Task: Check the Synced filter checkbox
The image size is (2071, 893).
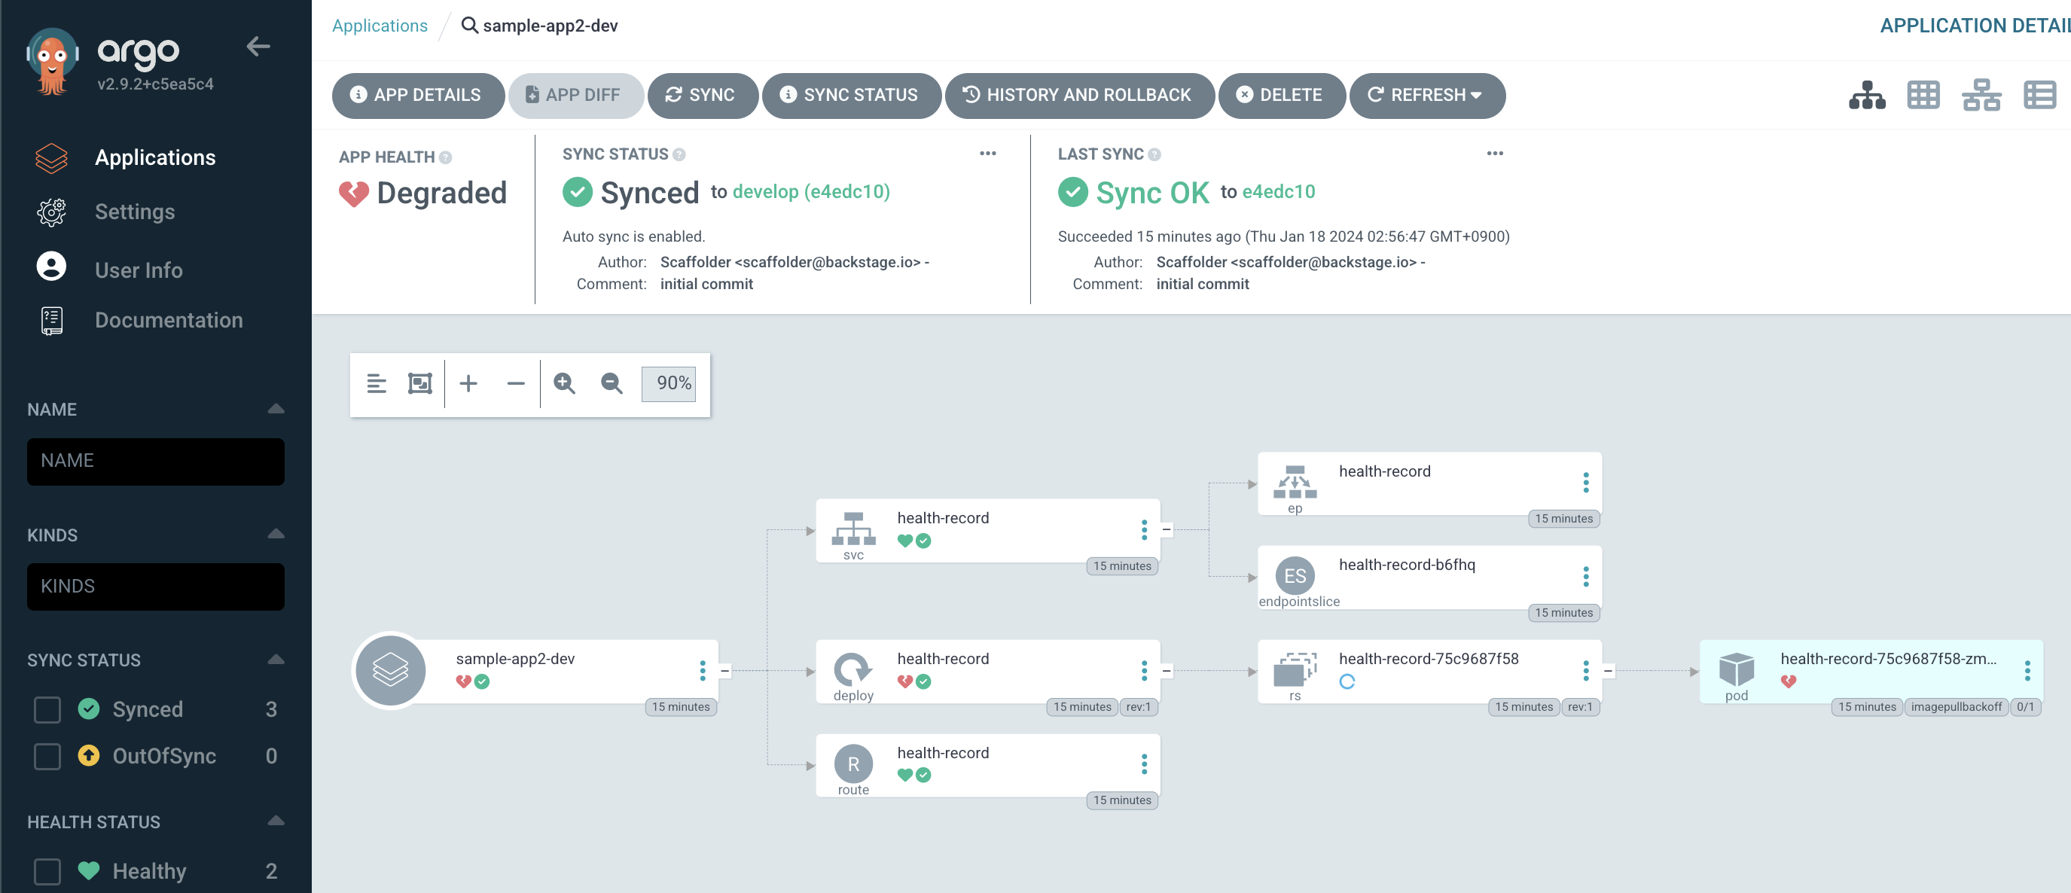Action: 47,709
